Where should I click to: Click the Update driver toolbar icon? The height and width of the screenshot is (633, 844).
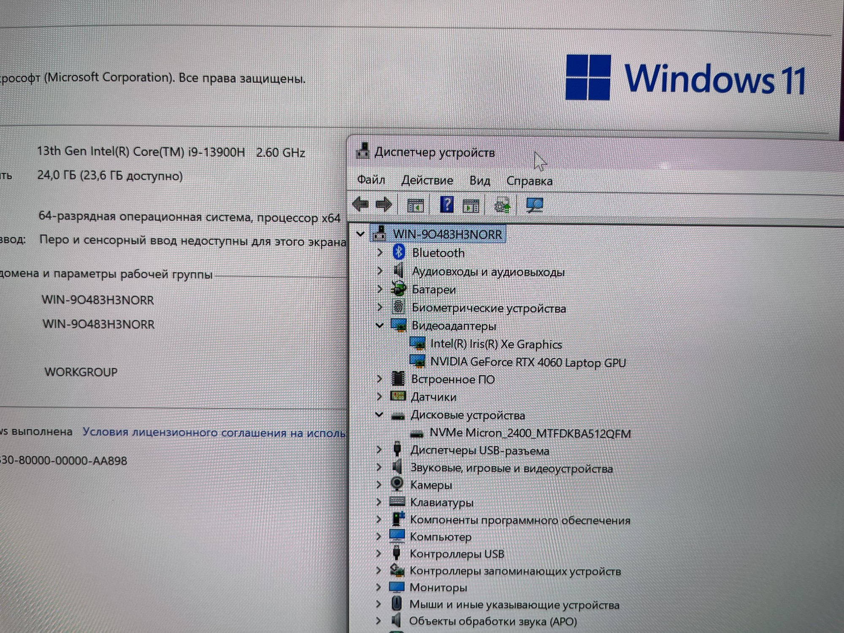(502, 206)
